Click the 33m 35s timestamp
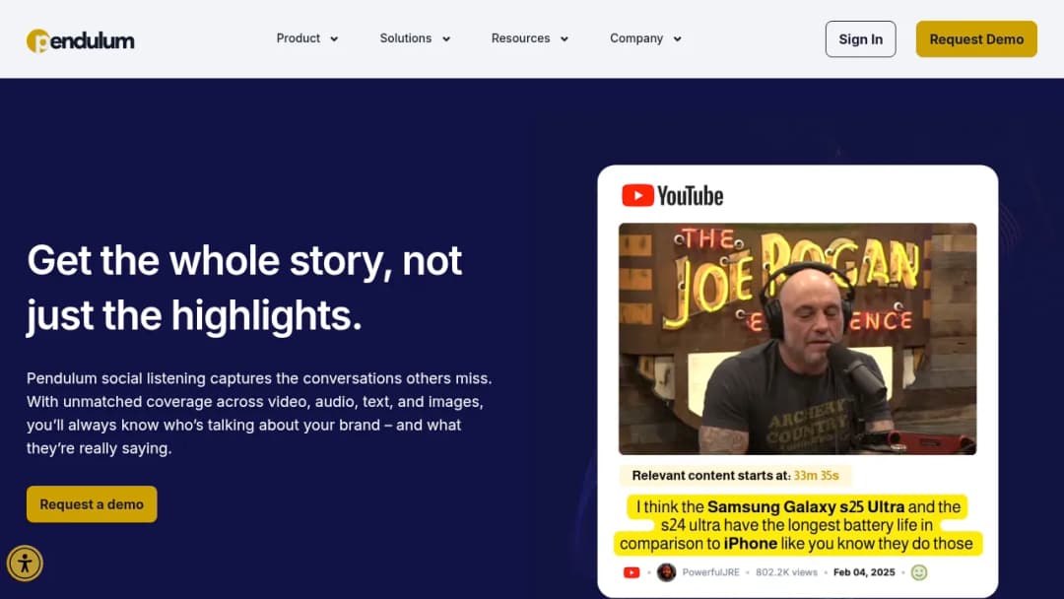Viewport: 1064px width, 599px height. click(x=817, y=476)
